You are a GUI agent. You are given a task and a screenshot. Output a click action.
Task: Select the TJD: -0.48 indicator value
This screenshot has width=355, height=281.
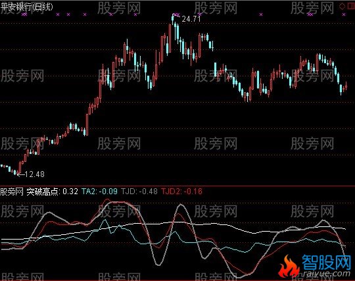point(139,192)
